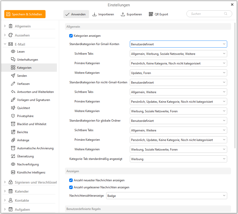
Task: Click the Unterhaltungen chat bubbles icon
Action: (x=13, y=59)
